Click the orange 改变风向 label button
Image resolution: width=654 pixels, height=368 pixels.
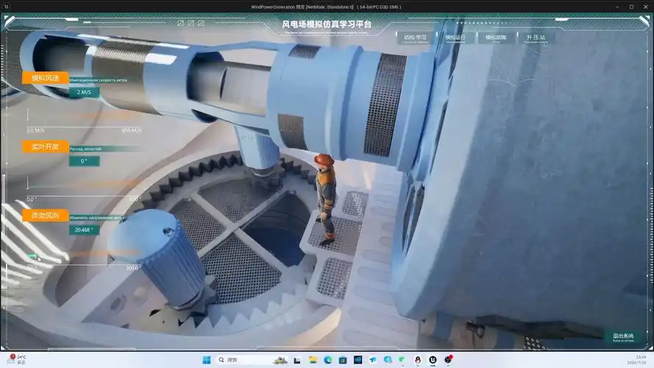click(x=45, y=216)
